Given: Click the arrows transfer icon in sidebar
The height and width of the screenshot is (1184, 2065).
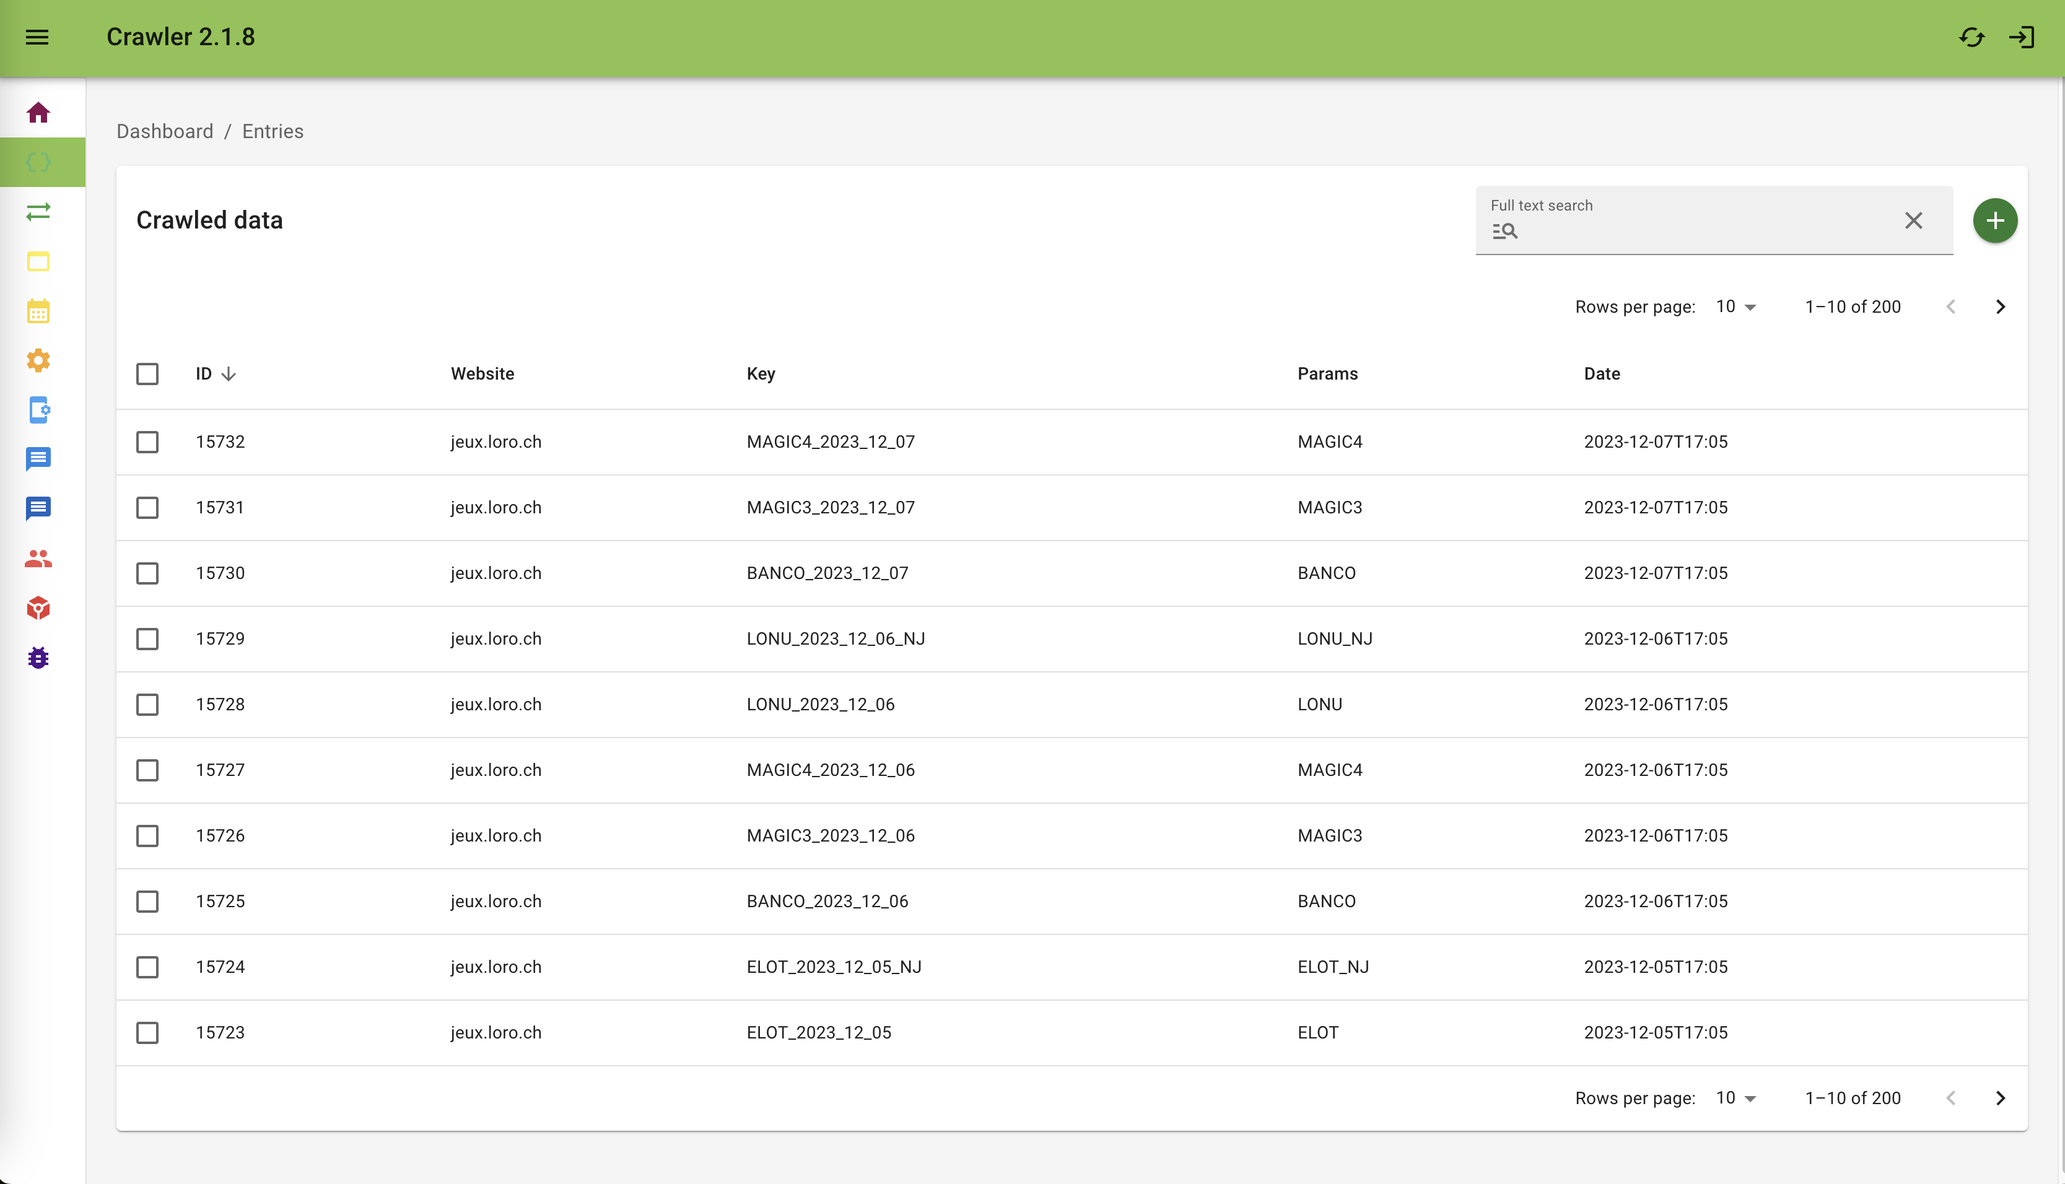Looking at the screenshot, I should click(x=38, y=211).
